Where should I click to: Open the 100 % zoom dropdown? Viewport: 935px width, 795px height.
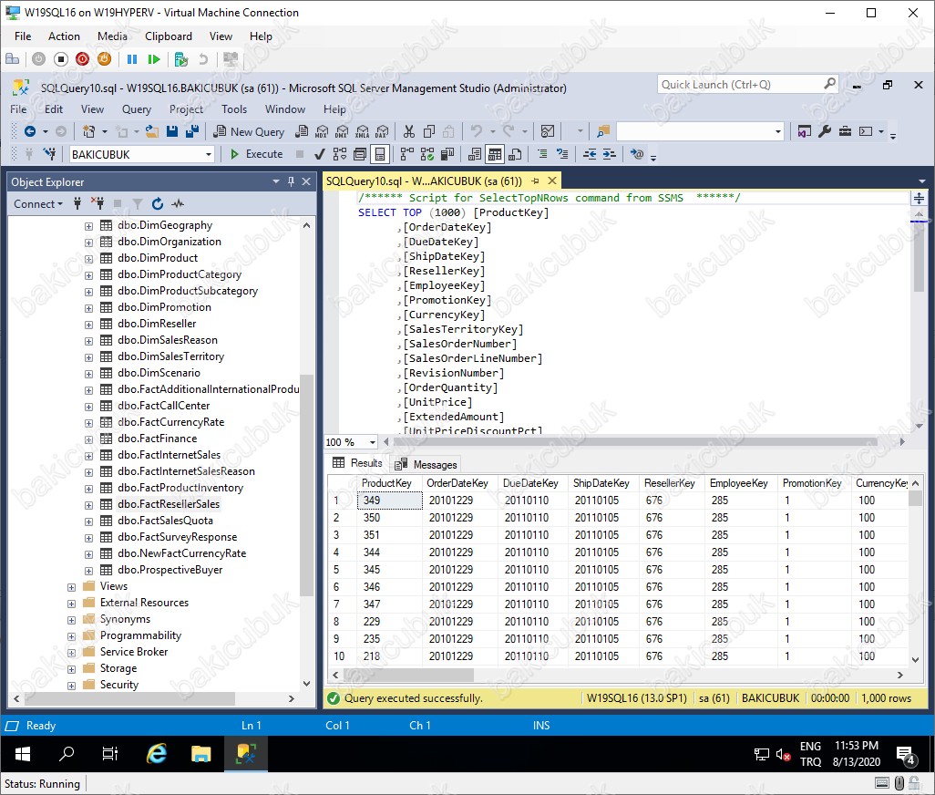click(x=373, y=442)
